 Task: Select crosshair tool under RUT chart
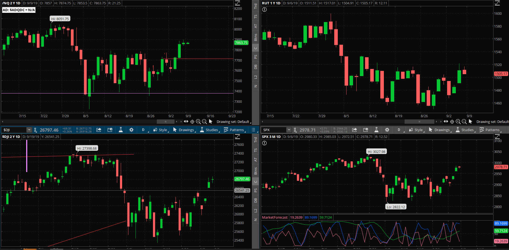[x=452, y=122]
